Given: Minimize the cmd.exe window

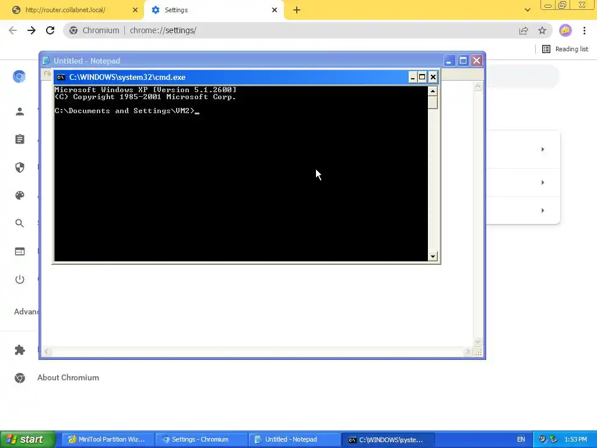Looking at the screenshot, I should (x=412, y=78).
